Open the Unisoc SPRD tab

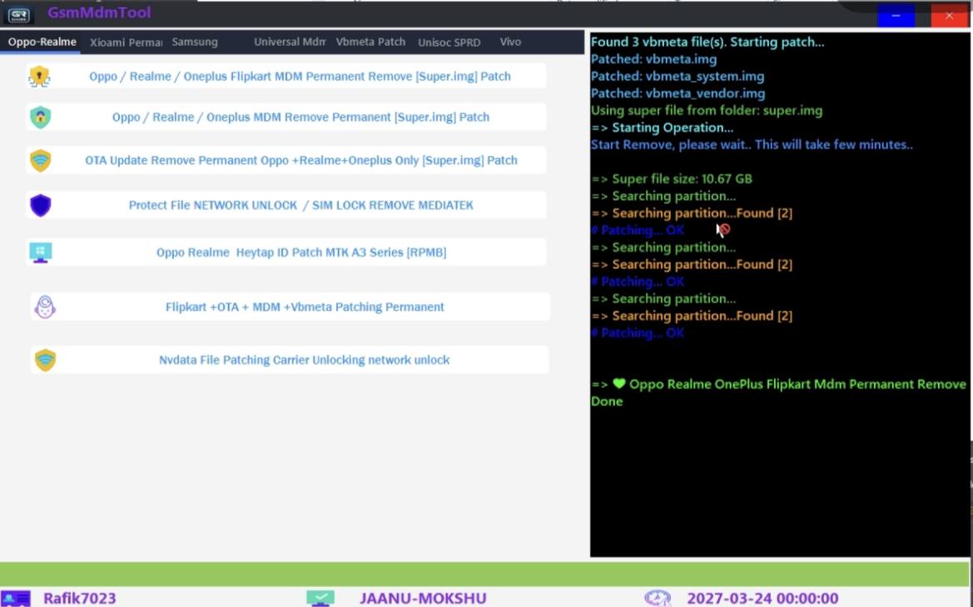click(x=449, y=42)
